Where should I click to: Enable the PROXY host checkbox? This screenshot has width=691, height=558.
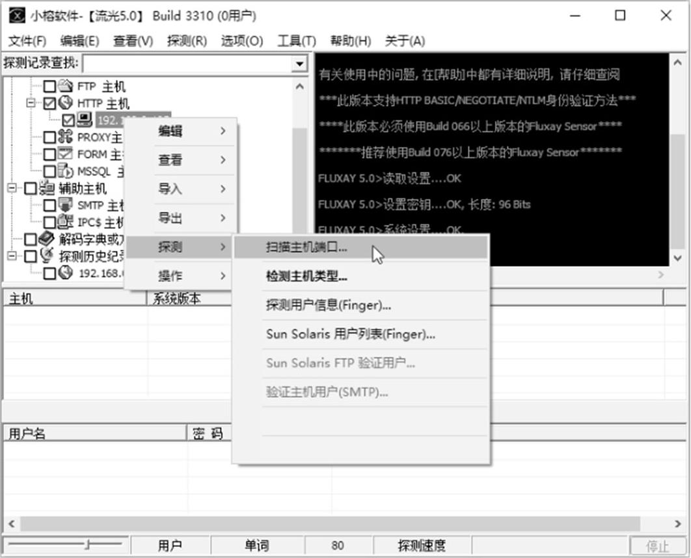(x=50, y=137)
